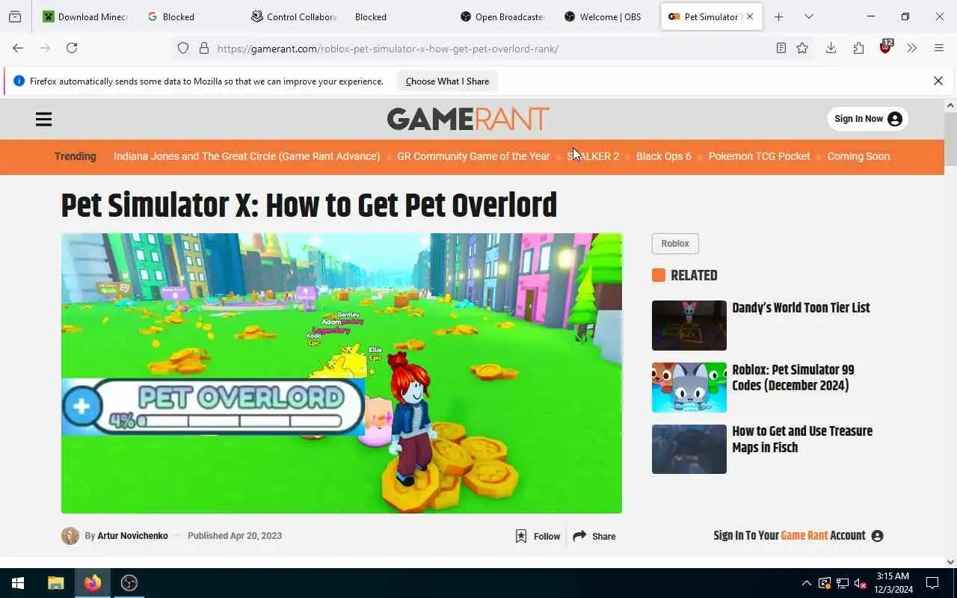Screen dimensions: 957x598
Task: Bookmark this page with the star
Action: pyautogui.click(x=802, y=48)
